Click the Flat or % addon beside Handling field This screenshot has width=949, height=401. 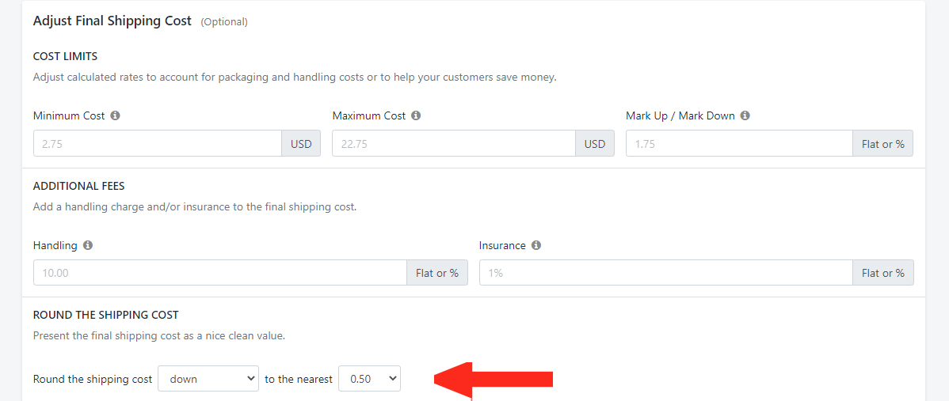coord(437,273)
